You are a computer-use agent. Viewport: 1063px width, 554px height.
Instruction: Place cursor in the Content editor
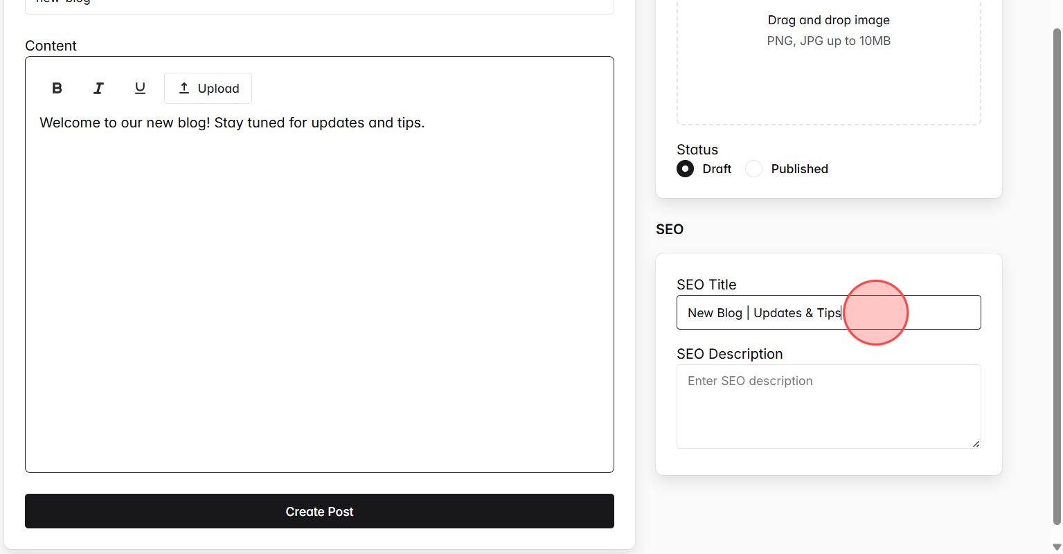(x=319, y=277)
